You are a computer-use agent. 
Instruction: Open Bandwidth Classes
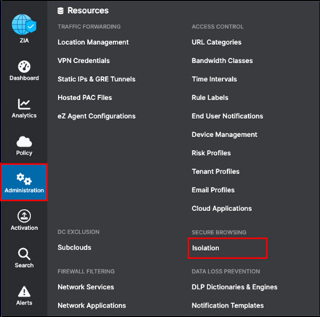[x=222, y=61]
